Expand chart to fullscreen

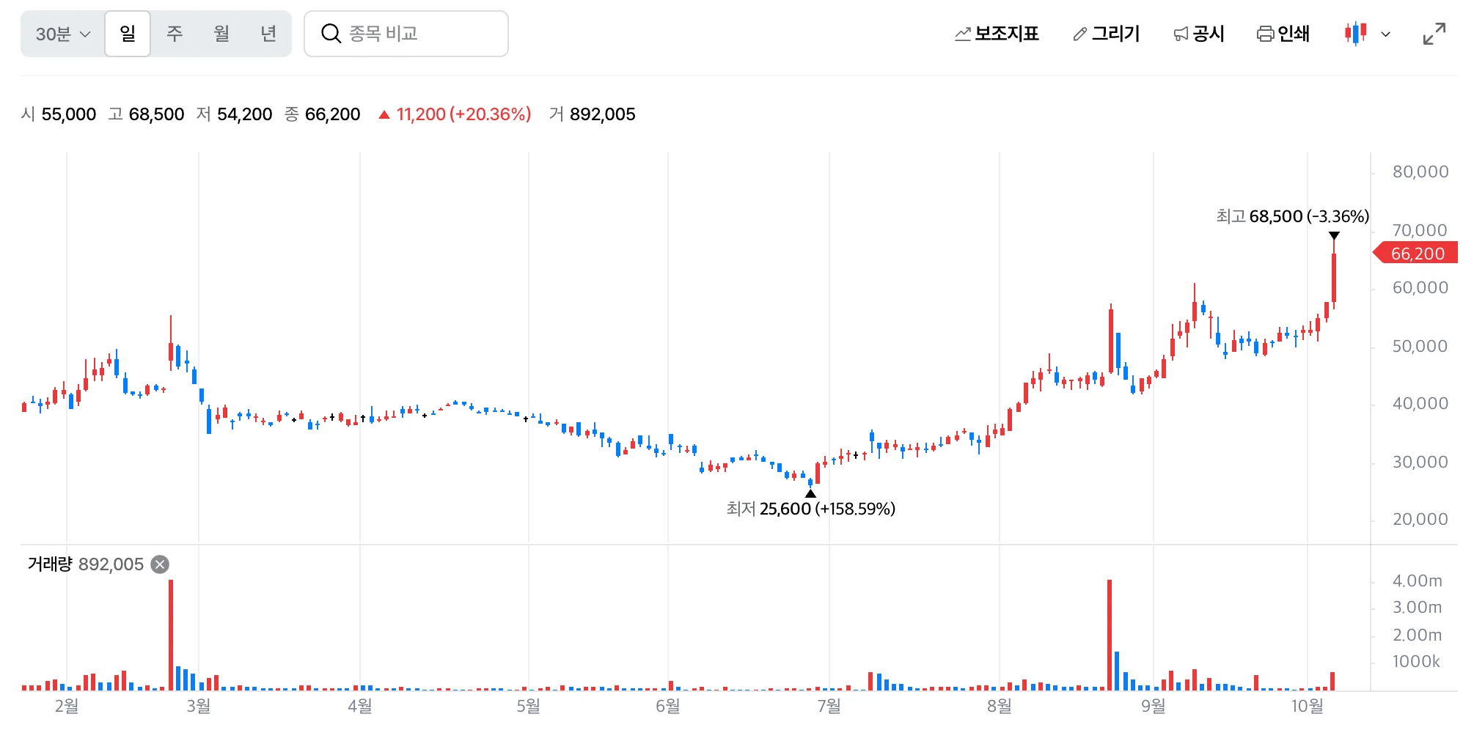pyautogui.click(x=1434, y=34)
